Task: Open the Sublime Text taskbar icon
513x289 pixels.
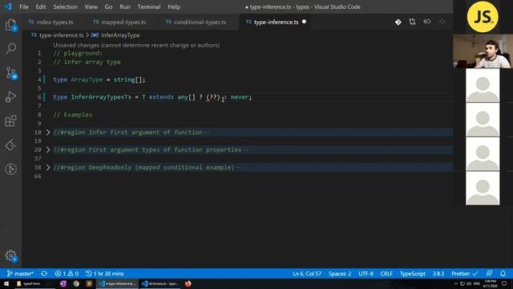Action: click(89, 283)
